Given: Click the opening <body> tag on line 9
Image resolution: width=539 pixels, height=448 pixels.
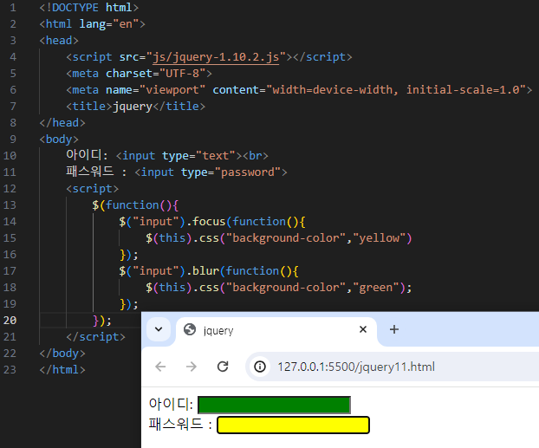Looking at the screenshot, I should (x=59, y=140).
